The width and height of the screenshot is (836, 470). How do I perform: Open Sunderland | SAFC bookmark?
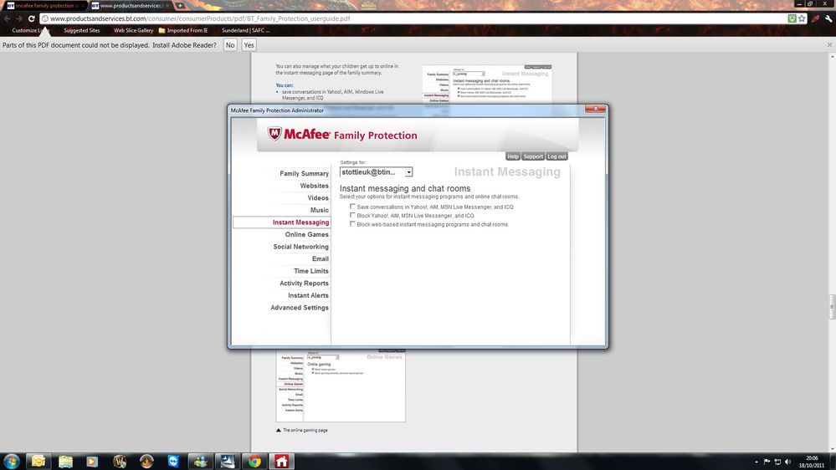pyautogui.click(x=245, y=30)
